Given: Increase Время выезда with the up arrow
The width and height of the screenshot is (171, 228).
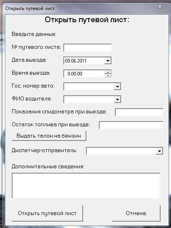Looking at the screenshot, I should (108, 72).
